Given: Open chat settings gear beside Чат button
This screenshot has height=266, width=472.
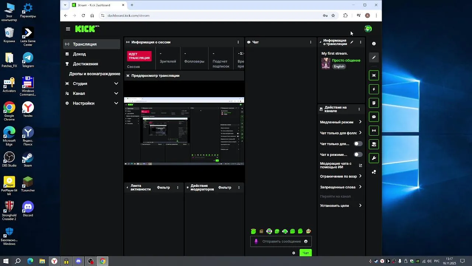Looking at the screenshot, I should coord(294,253).
